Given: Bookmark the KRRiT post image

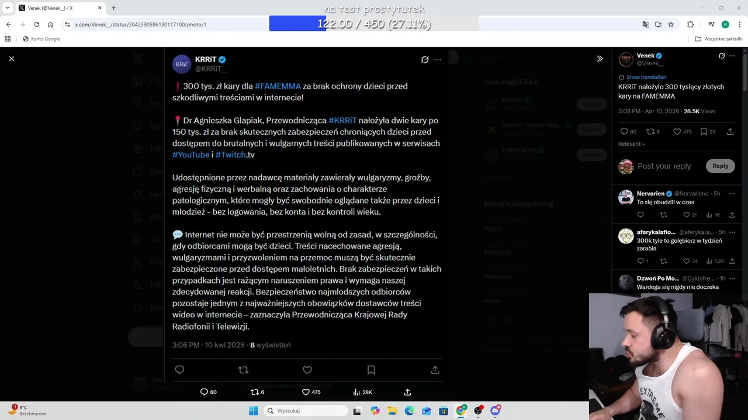Looking at the screenshot, I should point(371,370).
